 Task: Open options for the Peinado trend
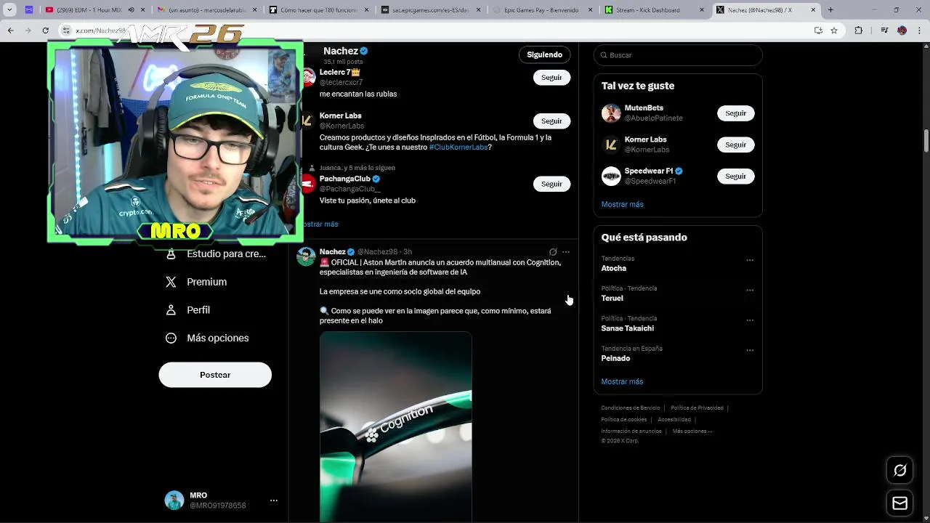tap(750, 350)
